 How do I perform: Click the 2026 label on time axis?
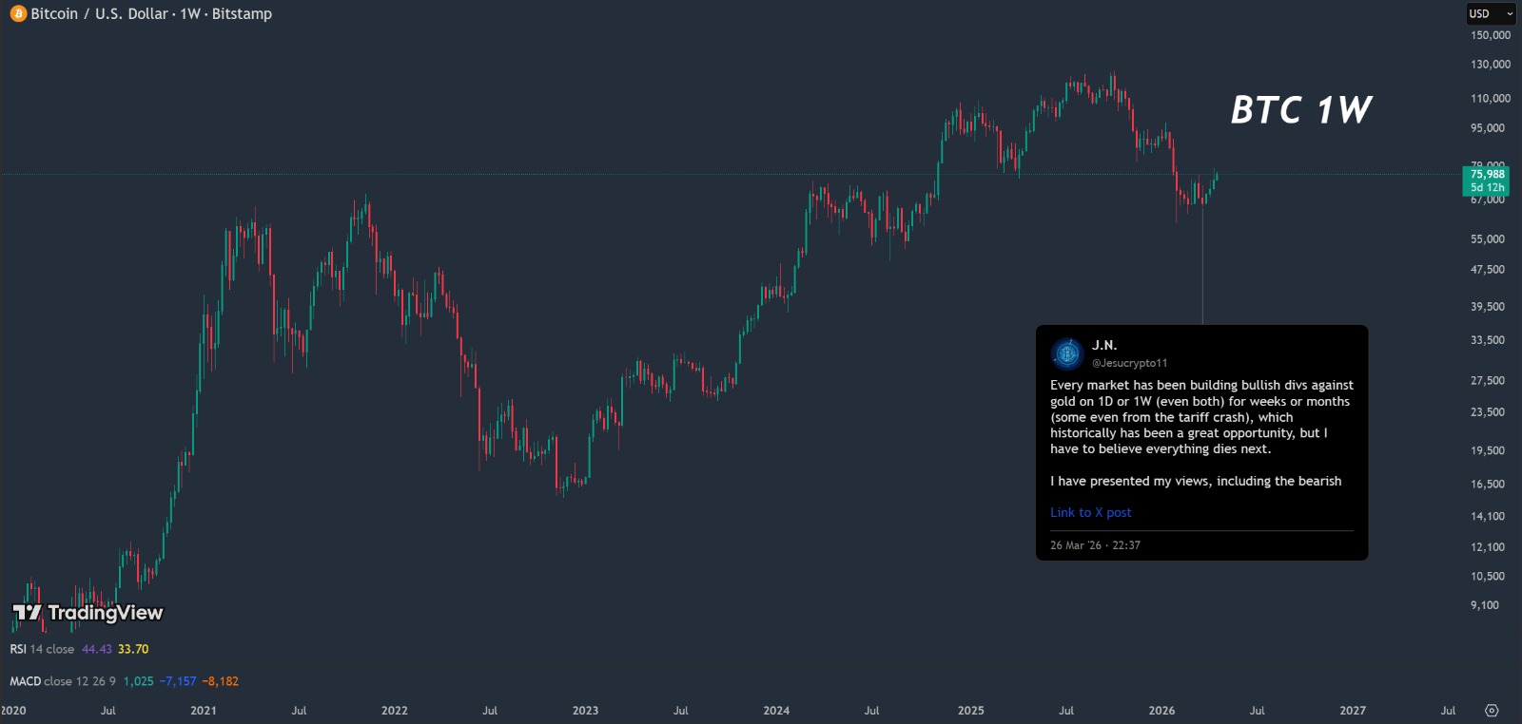click(x=1161, y=711)
